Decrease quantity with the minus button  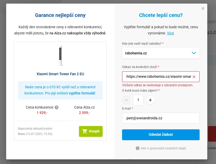126,100
